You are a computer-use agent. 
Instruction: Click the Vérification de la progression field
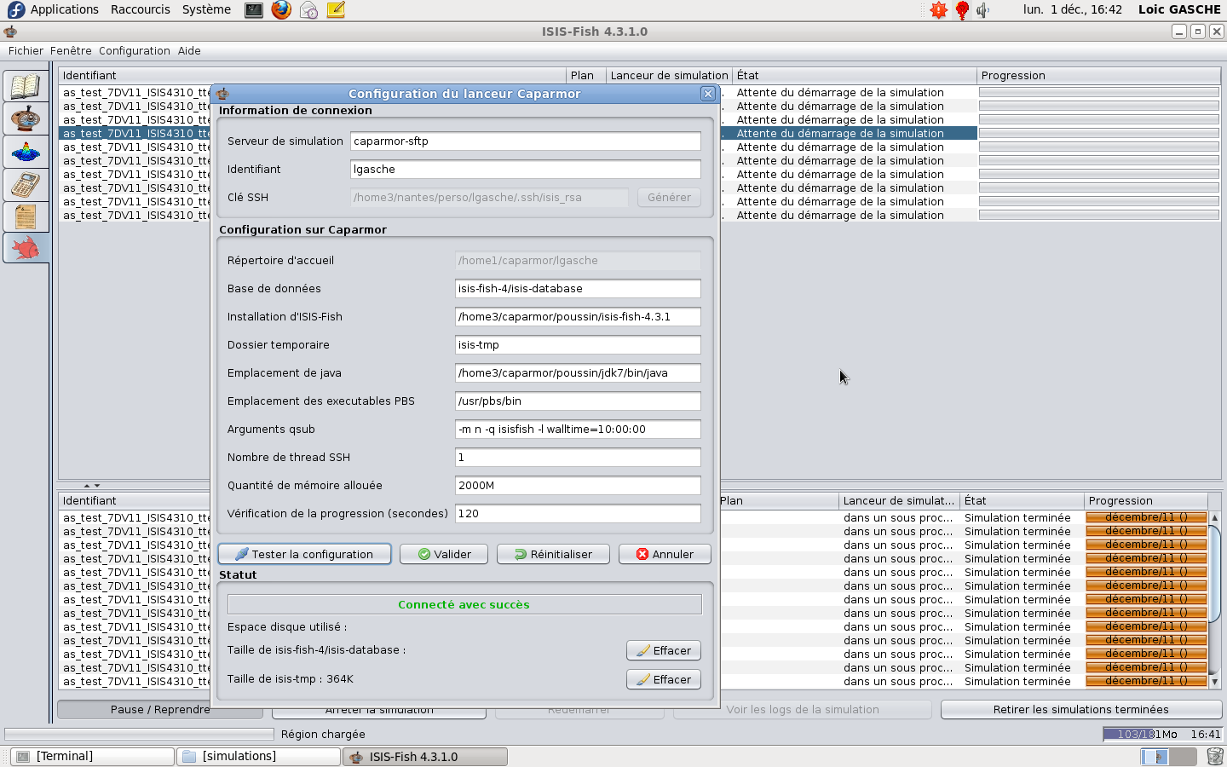tap(578, 514)
